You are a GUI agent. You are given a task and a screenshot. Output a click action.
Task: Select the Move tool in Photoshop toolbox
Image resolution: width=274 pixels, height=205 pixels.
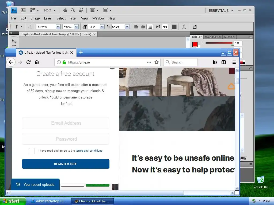(x=14, y=41)
